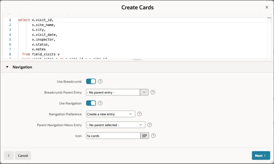Click code line 'v.status,'
274x164 pixels.
click(x=41, y=44)
